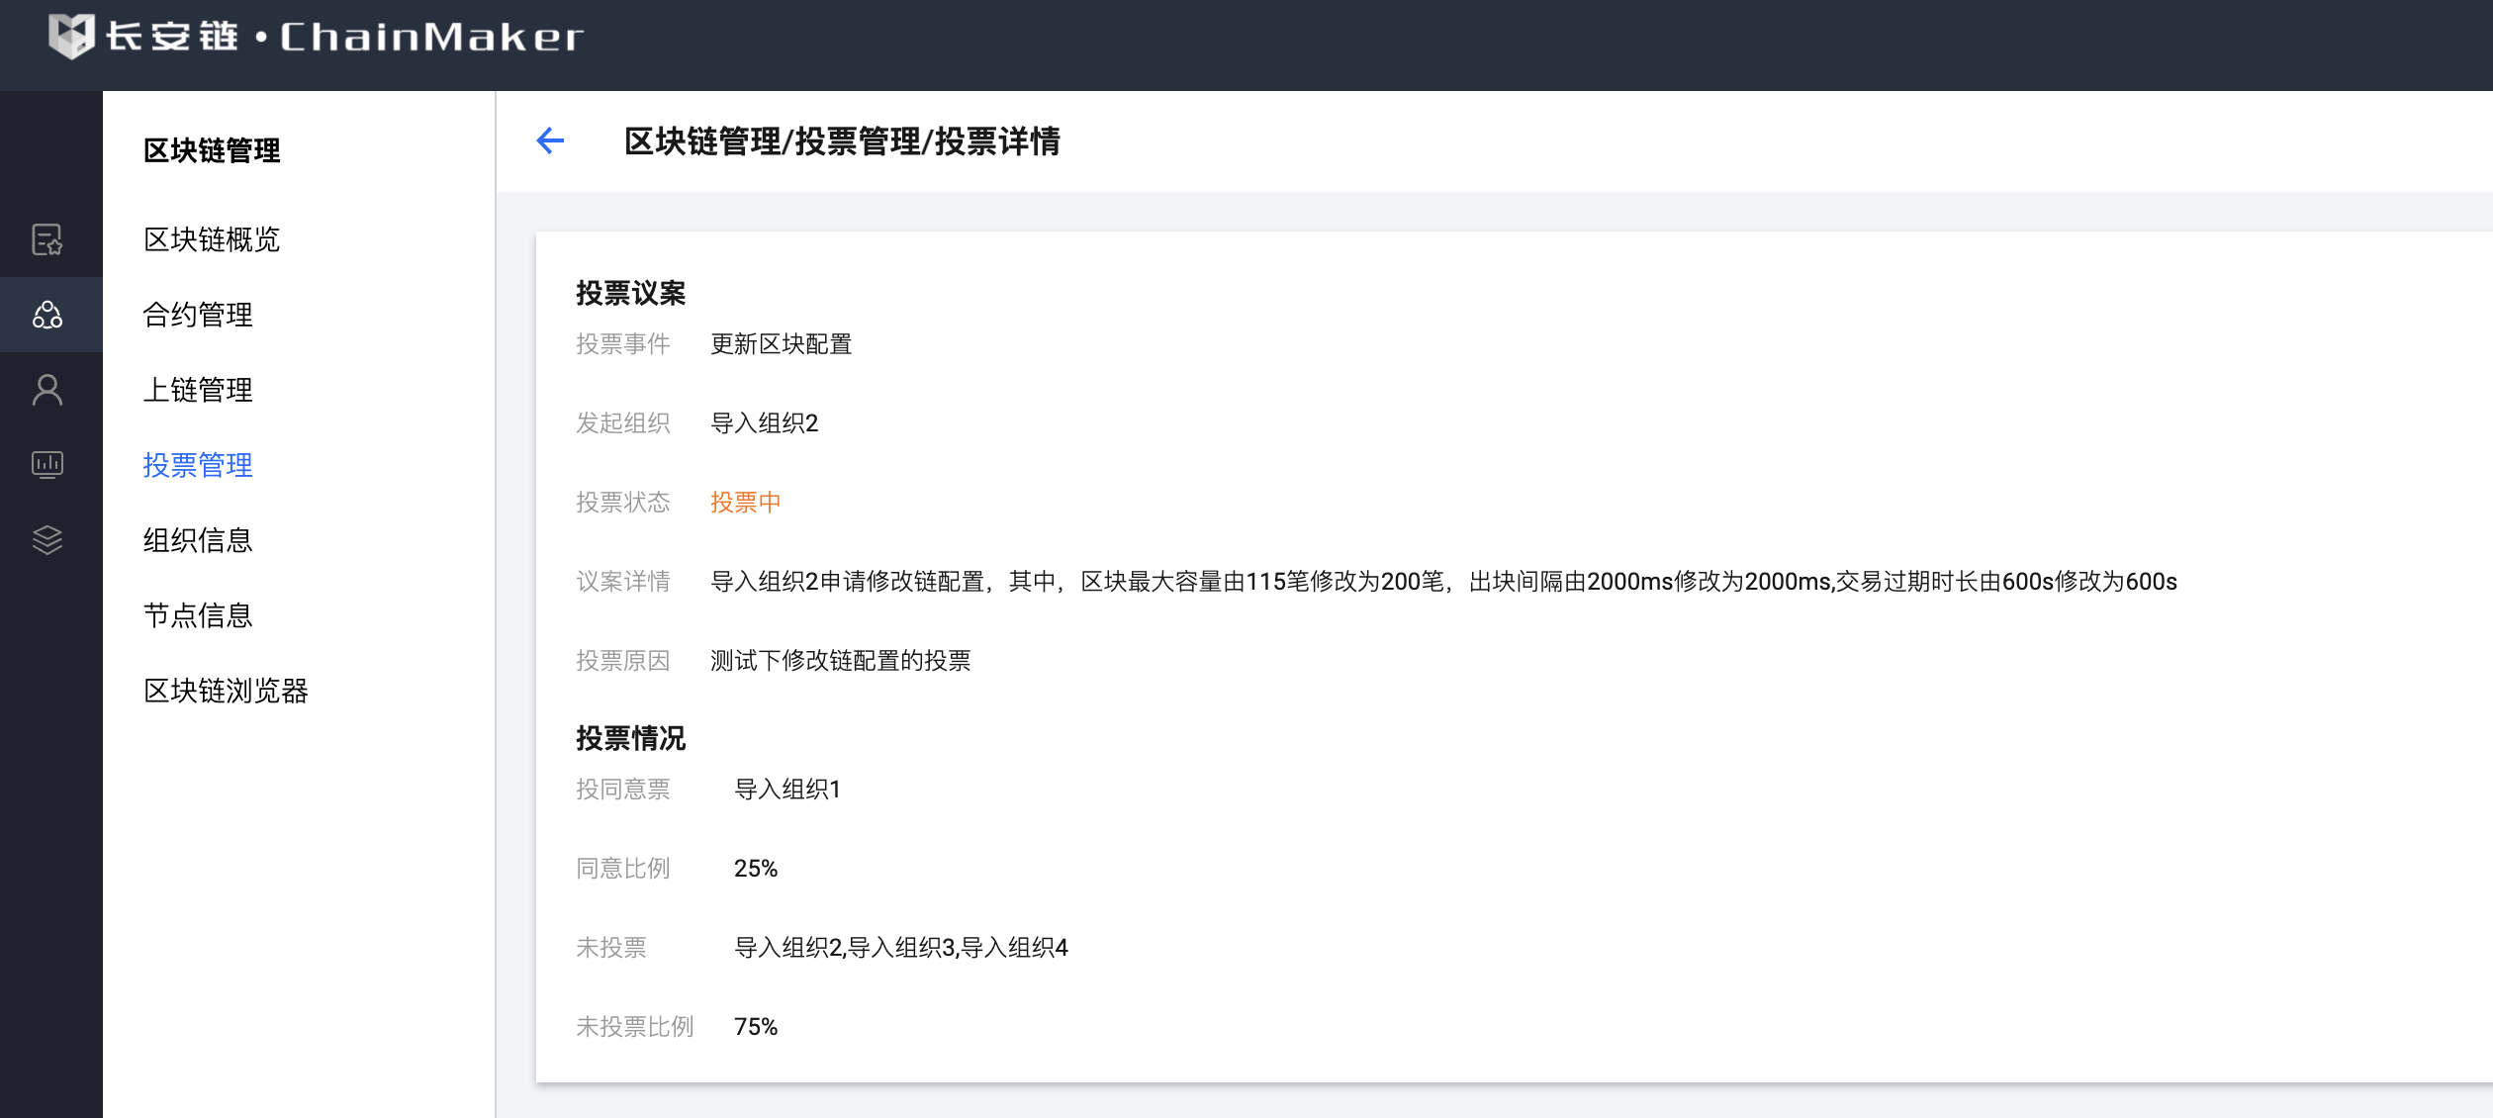Open 区块链浏览器 from the sidebar

pos(226,691)
